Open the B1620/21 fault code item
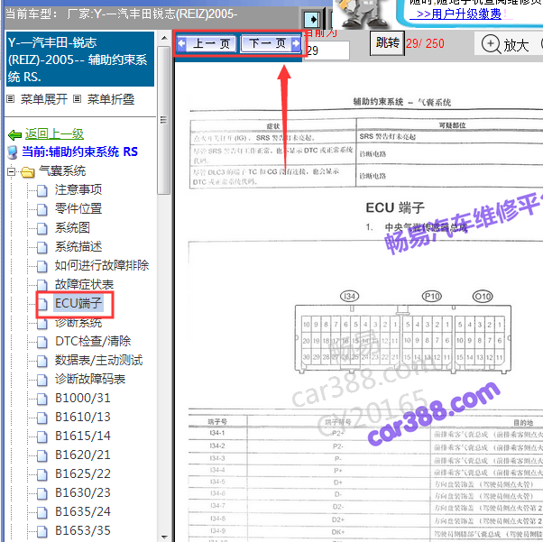Image resolution: width=543 pixels, height=542 pixels. [83, 455]
